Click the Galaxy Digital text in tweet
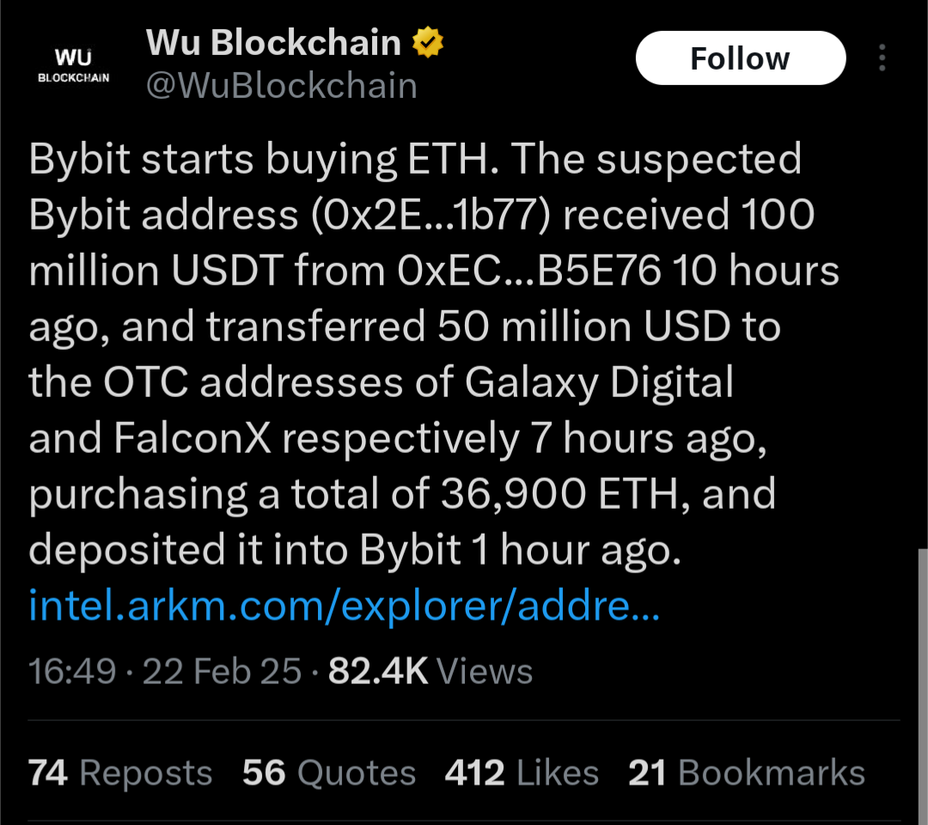The width and height of the screenshot is (928, 825). tap(600, 382)
